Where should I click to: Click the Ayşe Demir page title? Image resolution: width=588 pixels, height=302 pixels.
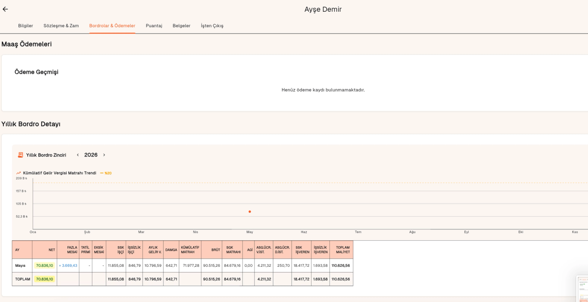click(323, 9)
